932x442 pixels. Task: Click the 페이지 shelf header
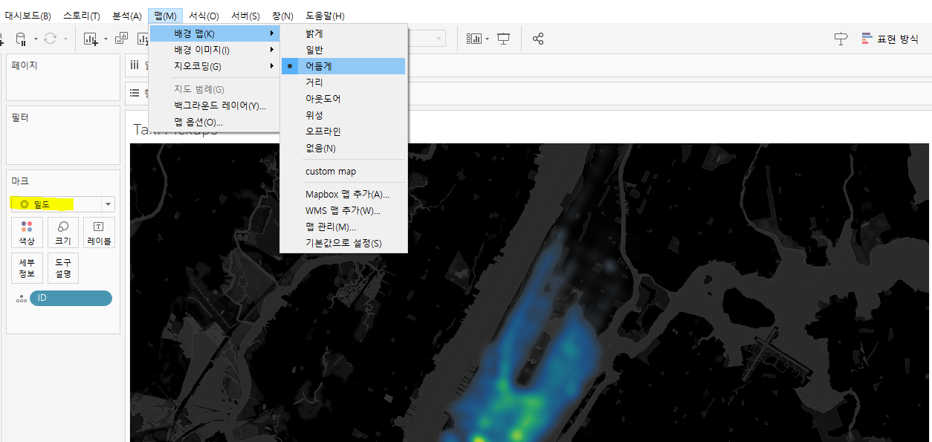[x=25, y=65]
